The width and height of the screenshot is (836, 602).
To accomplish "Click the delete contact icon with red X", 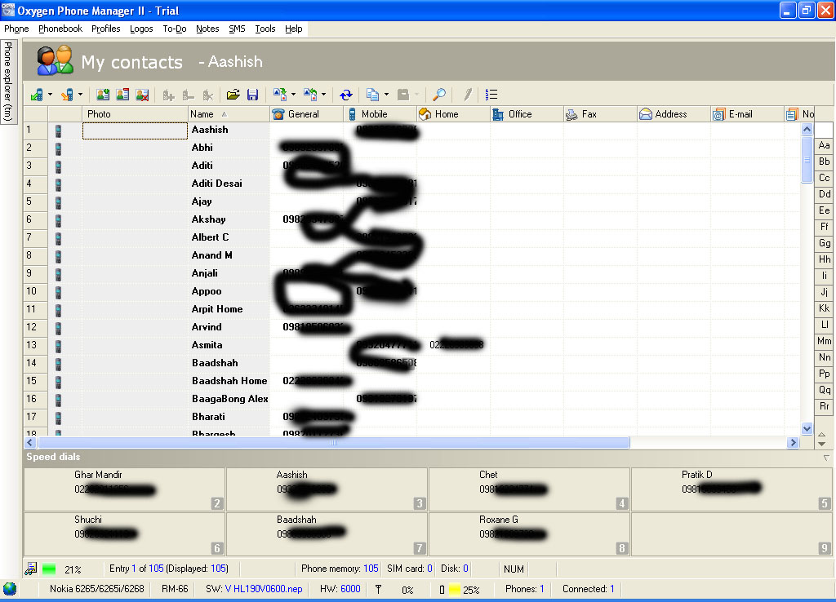I will (x=142, y=95).
